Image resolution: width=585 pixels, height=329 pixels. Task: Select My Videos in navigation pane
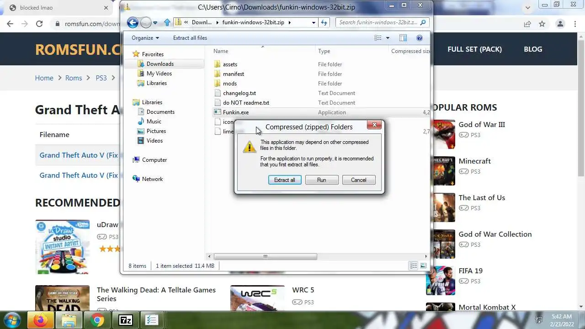pos(159,74)
